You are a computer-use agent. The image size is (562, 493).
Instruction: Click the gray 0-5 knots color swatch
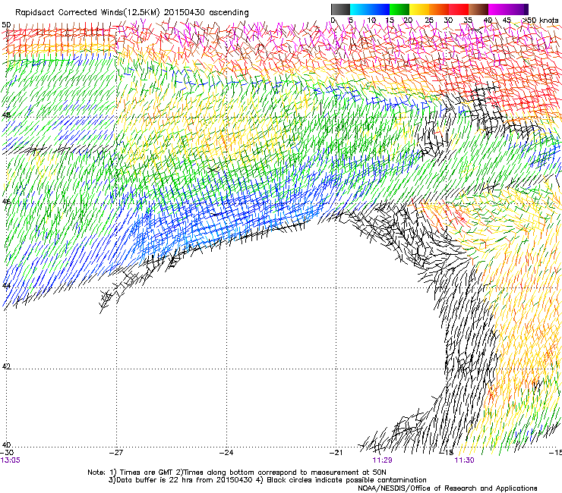point(340,9)
